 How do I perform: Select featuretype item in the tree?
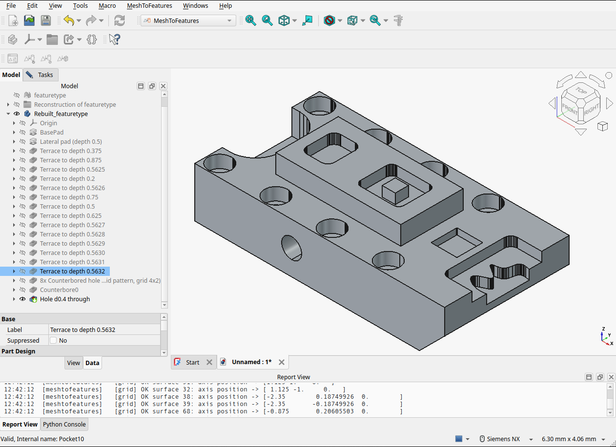[50, 95]
